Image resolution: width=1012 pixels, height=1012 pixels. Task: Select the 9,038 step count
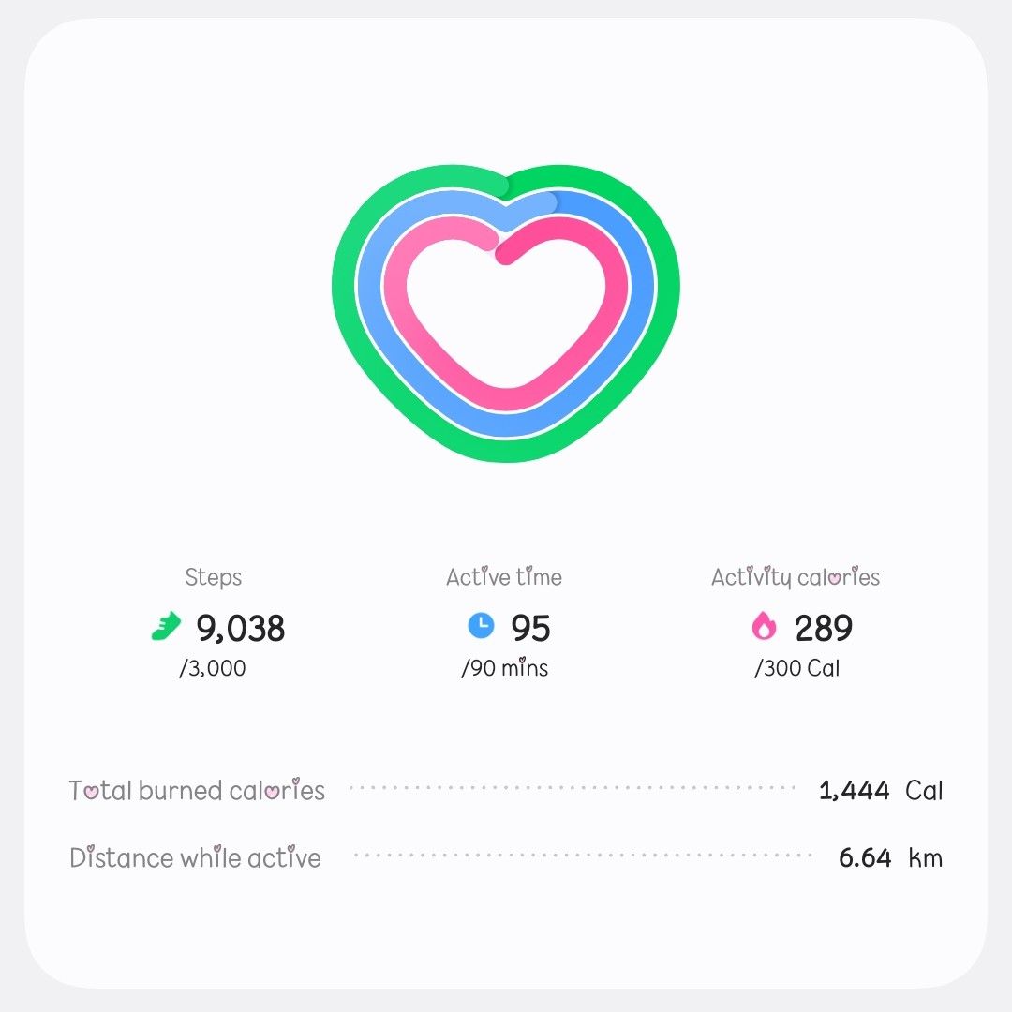(240, 628)
